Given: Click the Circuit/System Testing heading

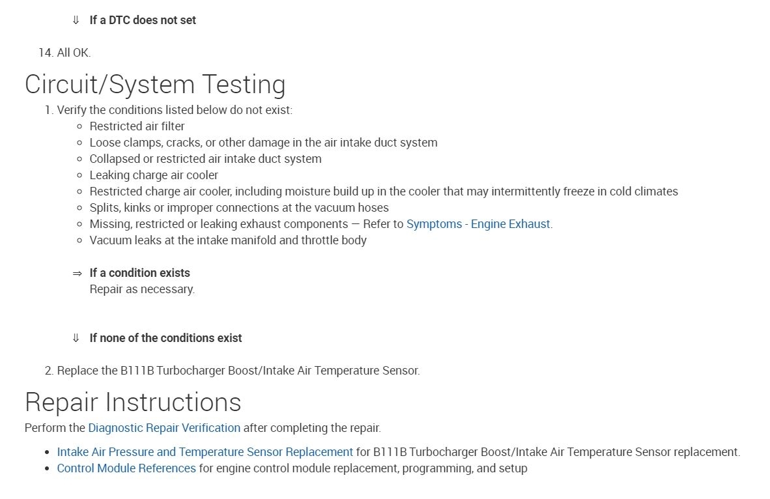Looking at the screenshot, I should [155, 85].
